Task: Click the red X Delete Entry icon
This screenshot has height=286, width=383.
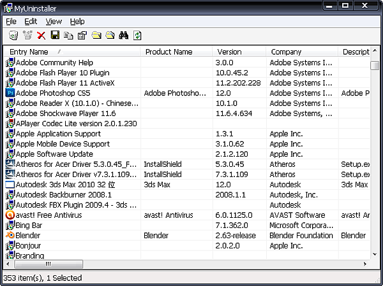Action: [x=41, y=36]
